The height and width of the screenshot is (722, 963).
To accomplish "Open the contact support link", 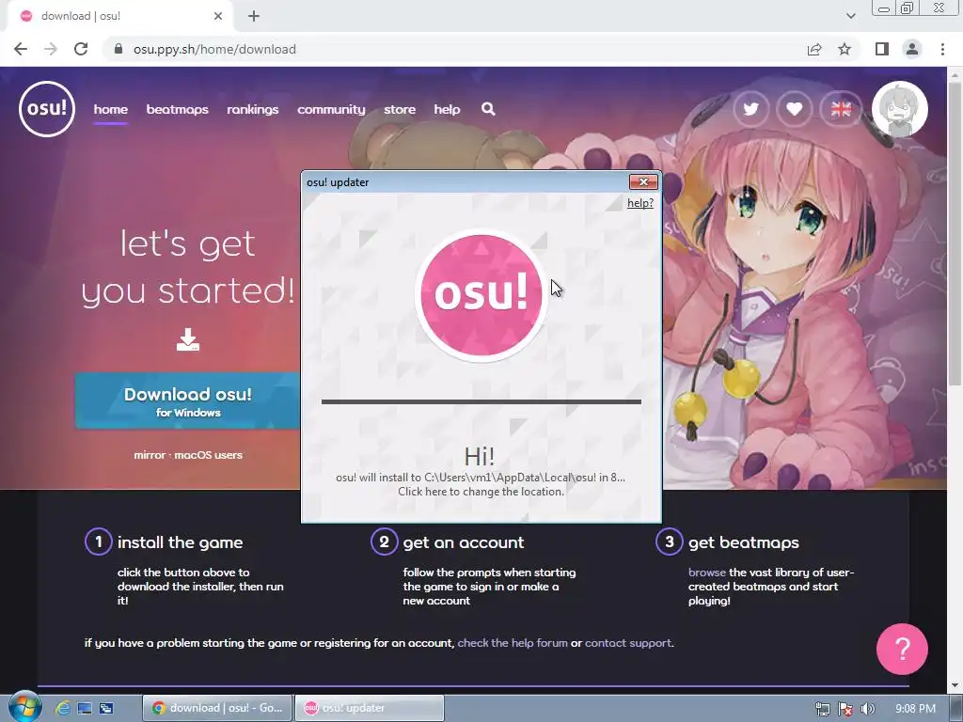I will (x=627, y=643).
